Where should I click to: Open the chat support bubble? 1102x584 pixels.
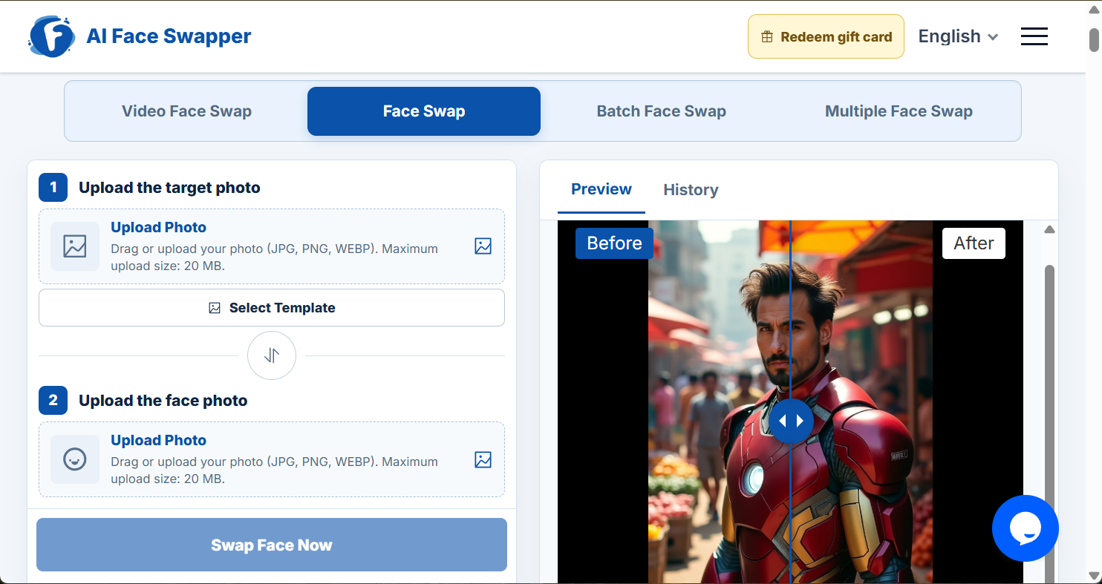pyautogui.click(x=1026, y=528)
